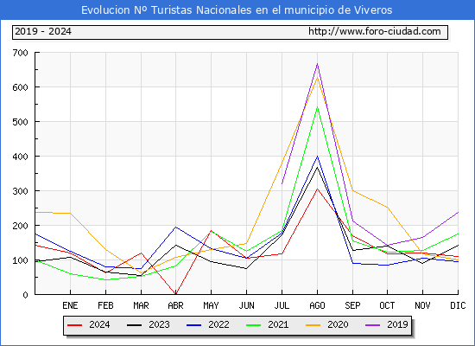Click the red 2024 zero point at ABR
The height and width of the screenshot is (346, 475).
click(175, 294)
